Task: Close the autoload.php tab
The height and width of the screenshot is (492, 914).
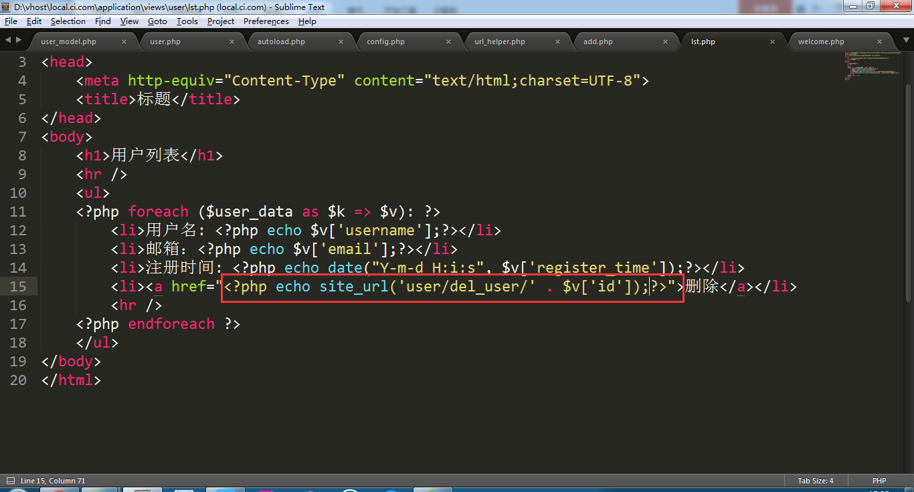Action: (341, 41)
